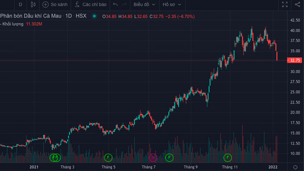Click the 20.00 price axis label

click(x=295, y=112)
